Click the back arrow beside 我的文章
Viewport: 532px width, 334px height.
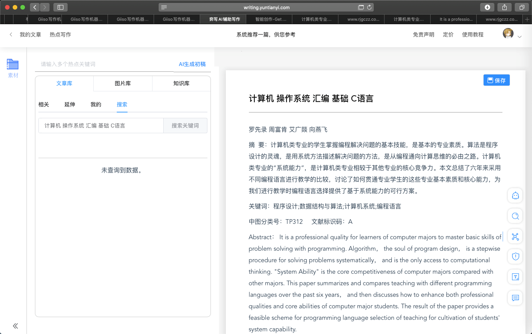(11, 35)
